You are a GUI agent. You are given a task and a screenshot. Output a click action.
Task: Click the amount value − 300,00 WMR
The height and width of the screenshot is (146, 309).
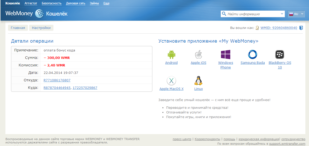pyautogui.click(x=57, y=58)
